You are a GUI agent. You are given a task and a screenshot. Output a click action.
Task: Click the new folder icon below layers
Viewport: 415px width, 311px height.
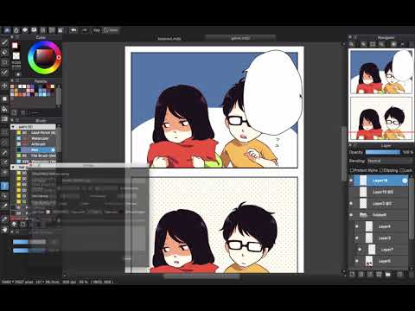tap(387, 274)
